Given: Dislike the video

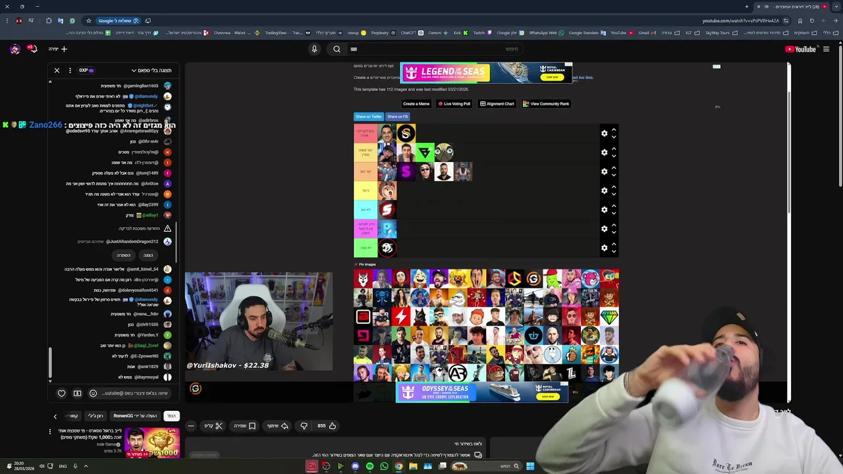Looking at the screenshot, I should (x=304, y=426).
